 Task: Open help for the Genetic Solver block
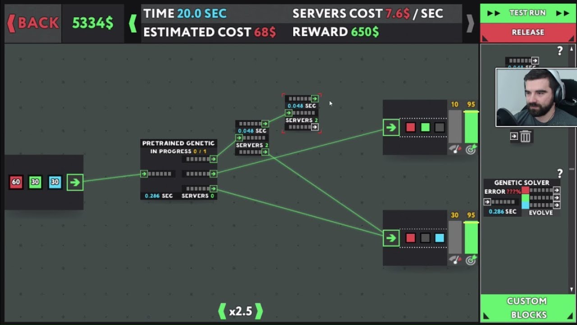click(560, 173)
